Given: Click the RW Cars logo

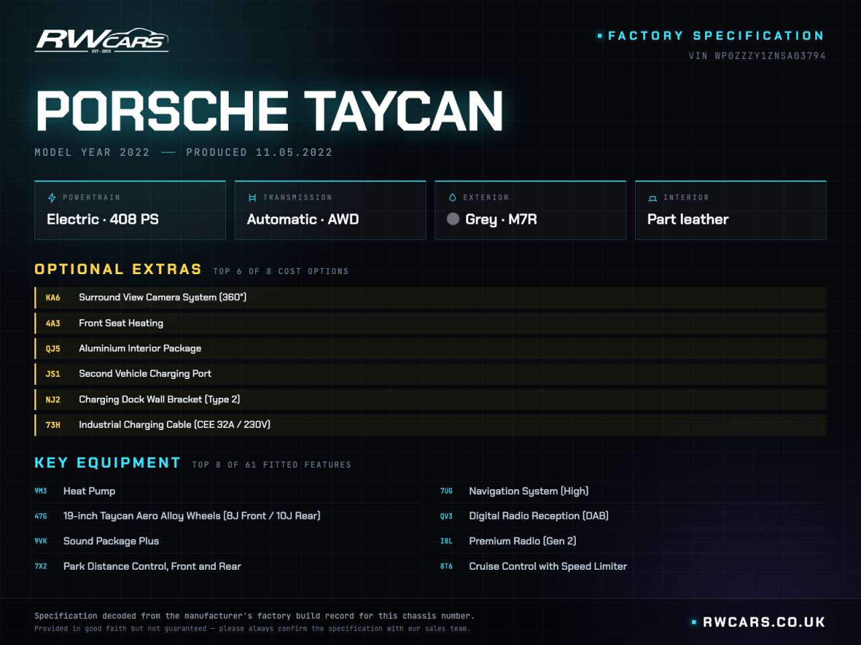Looking at the screenshot, I should [102, 41].
